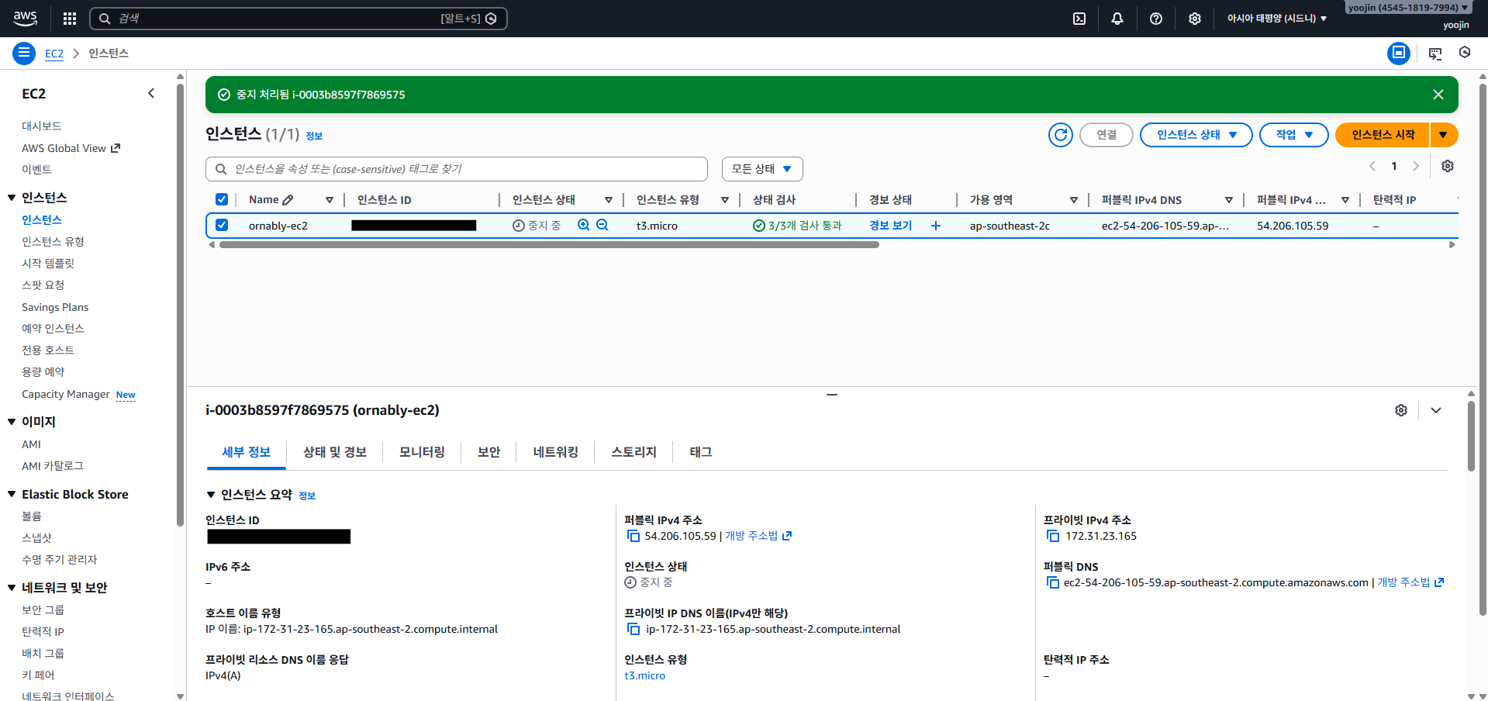Open the top bar settings gear

1195,19
